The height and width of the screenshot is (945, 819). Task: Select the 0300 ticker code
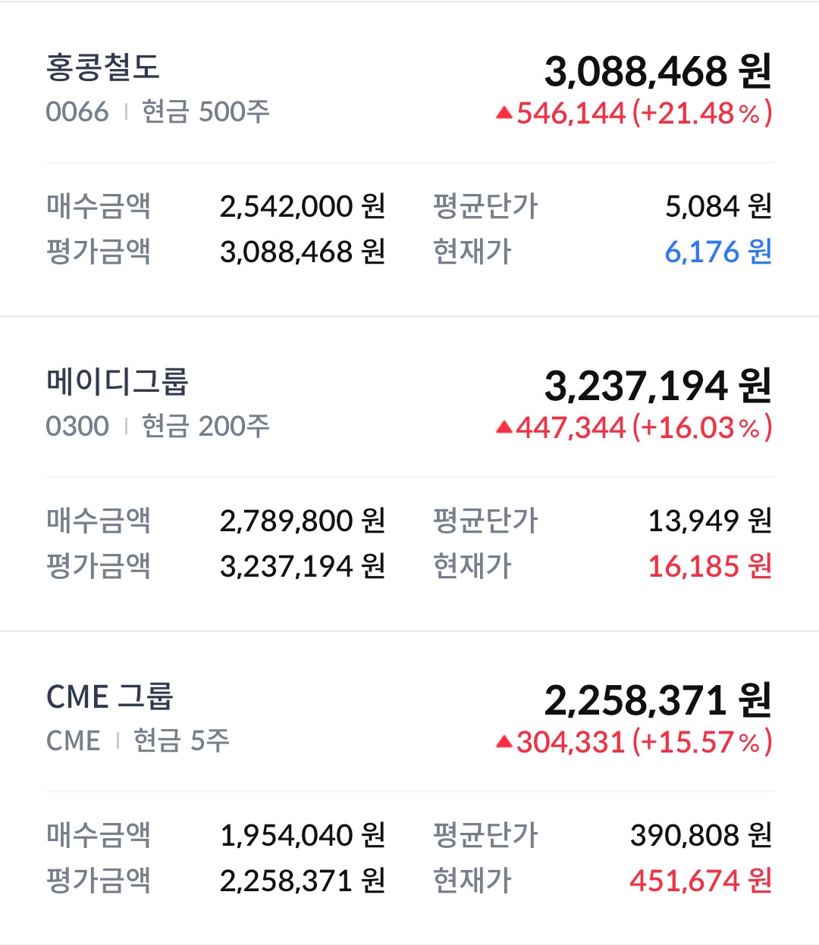(x=77, y=427)
